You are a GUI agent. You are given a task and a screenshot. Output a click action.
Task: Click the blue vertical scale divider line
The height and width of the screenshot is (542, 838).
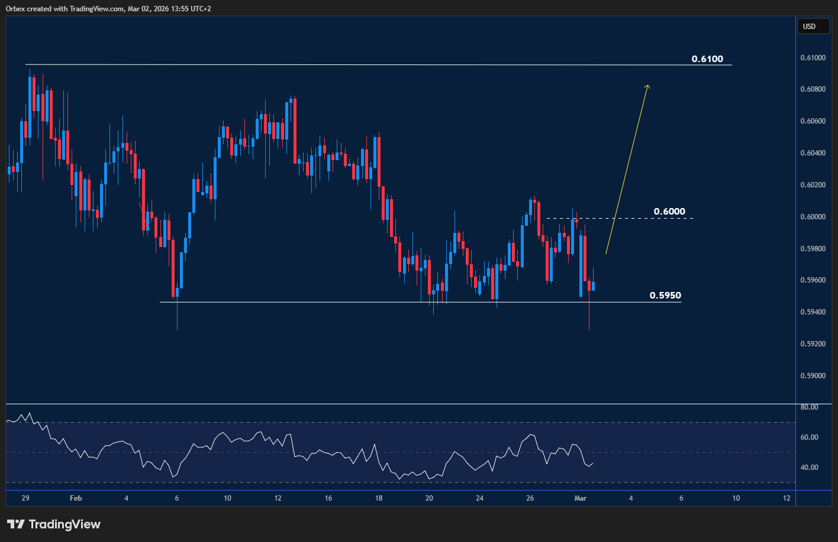(796, 236)
